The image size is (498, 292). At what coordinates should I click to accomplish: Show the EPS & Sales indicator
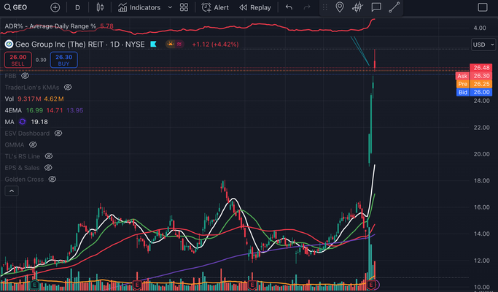coord(48,168)
